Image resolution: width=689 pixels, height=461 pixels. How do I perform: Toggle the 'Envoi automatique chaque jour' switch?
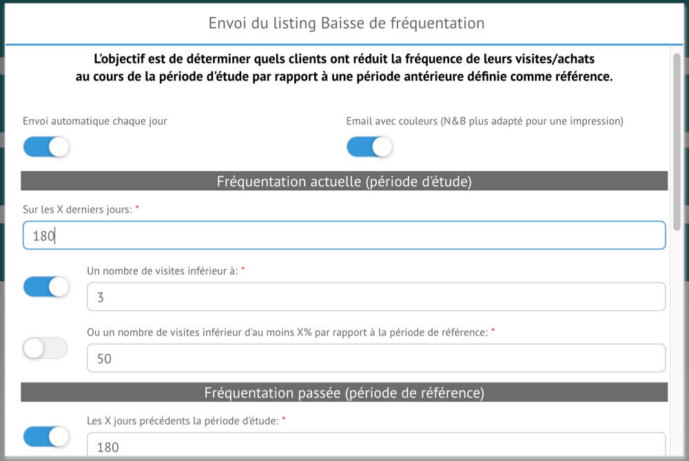pyautogui.click(x=46, y=147)
